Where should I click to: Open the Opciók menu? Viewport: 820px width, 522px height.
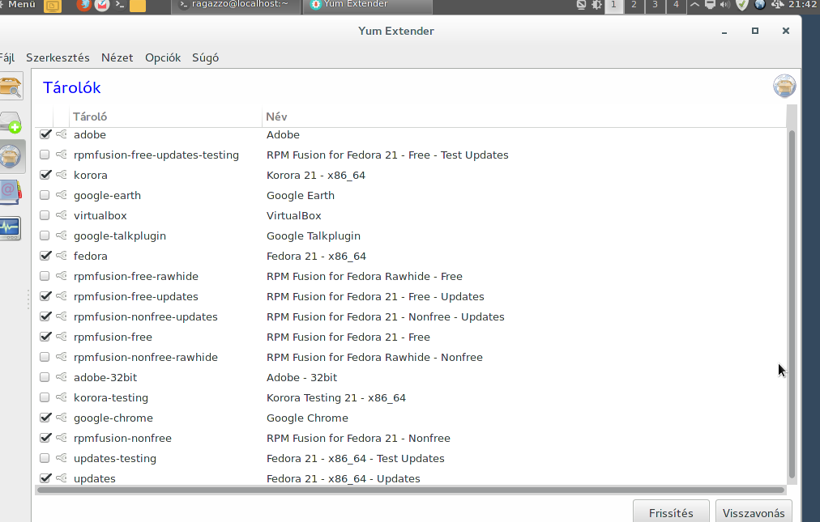[163, 57]
